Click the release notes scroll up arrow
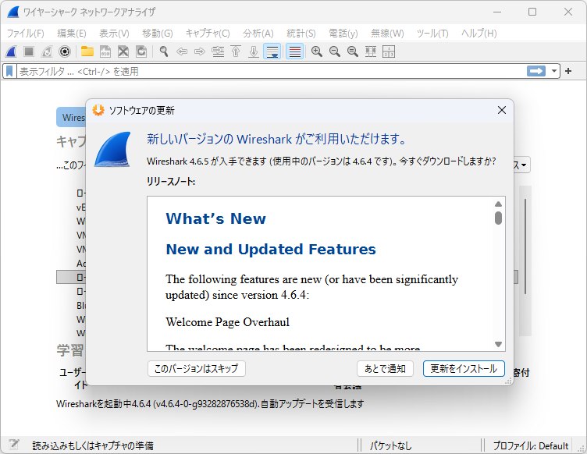Screen dimensions: 587x454 click(x=498, y=204)
